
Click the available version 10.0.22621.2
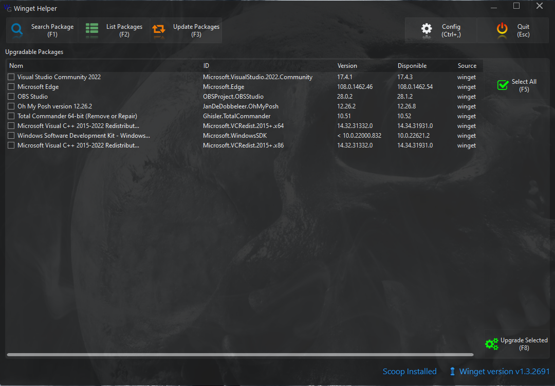(413, 136)
